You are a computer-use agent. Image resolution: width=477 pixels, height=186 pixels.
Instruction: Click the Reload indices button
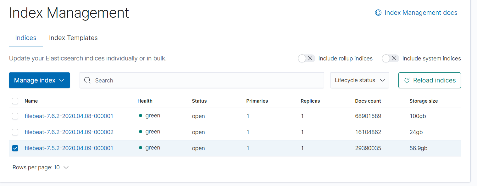429,80
